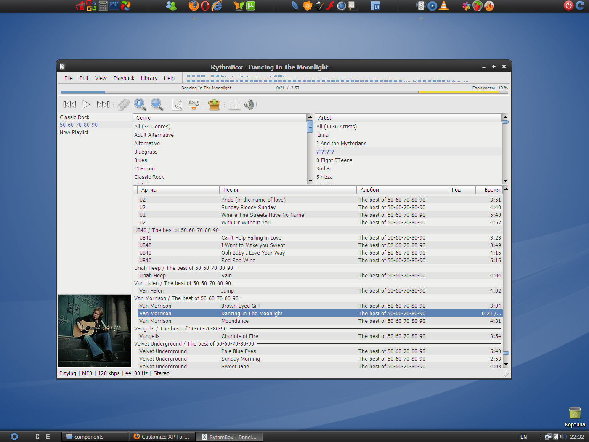Open the dropdown arrow under the tag icon
The height and width of the screenshot is (442, 589).
click(194, 109)
